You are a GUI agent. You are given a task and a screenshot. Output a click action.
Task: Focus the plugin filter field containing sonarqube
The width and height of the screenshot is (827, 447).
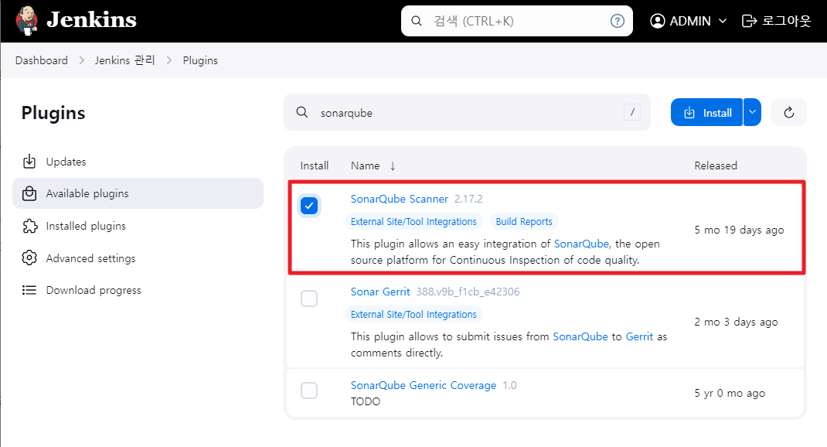[x=468, y=112]
